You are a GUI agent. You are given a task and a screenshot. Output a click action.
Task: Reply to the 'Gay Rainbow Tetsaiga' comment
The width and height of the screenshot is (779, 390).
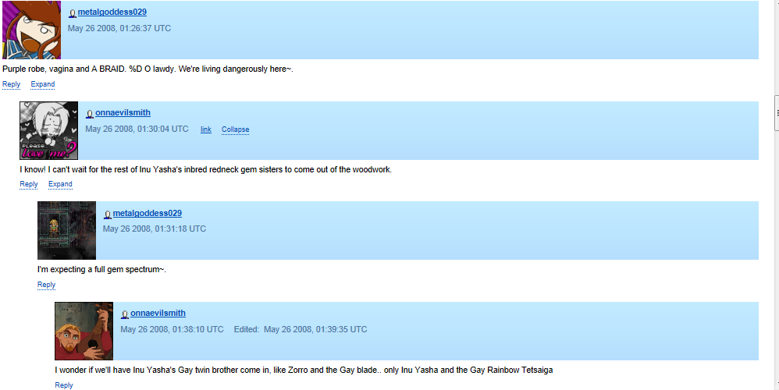coord(64,385)
